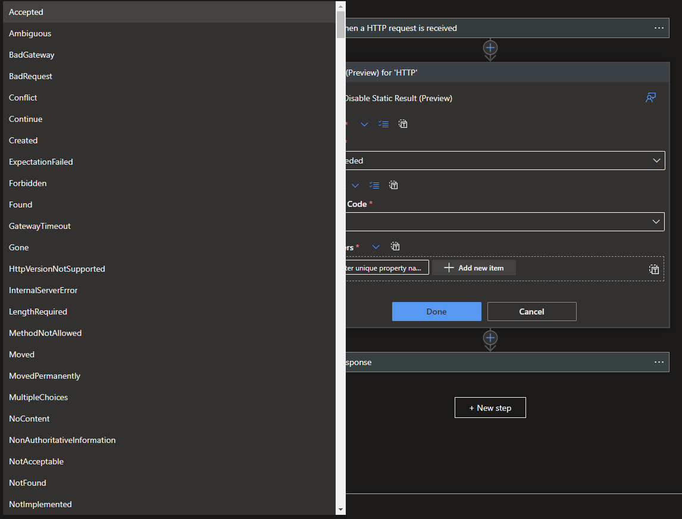The width and height of the screenshot is (682, 519).
Task: Select LengthRequired option
Action: click(169, 312)
